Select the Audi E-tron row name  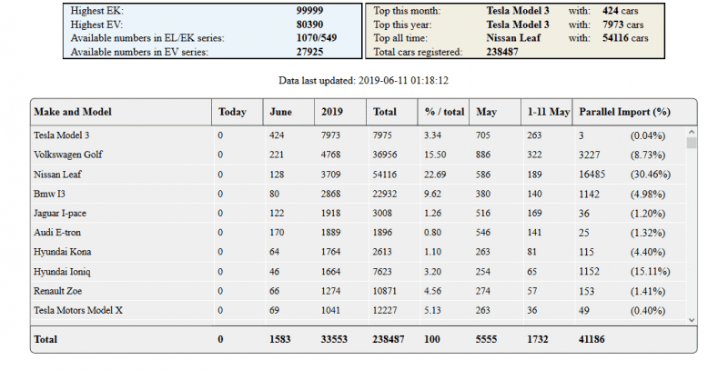pyautogui.click(x=56, y=233)
